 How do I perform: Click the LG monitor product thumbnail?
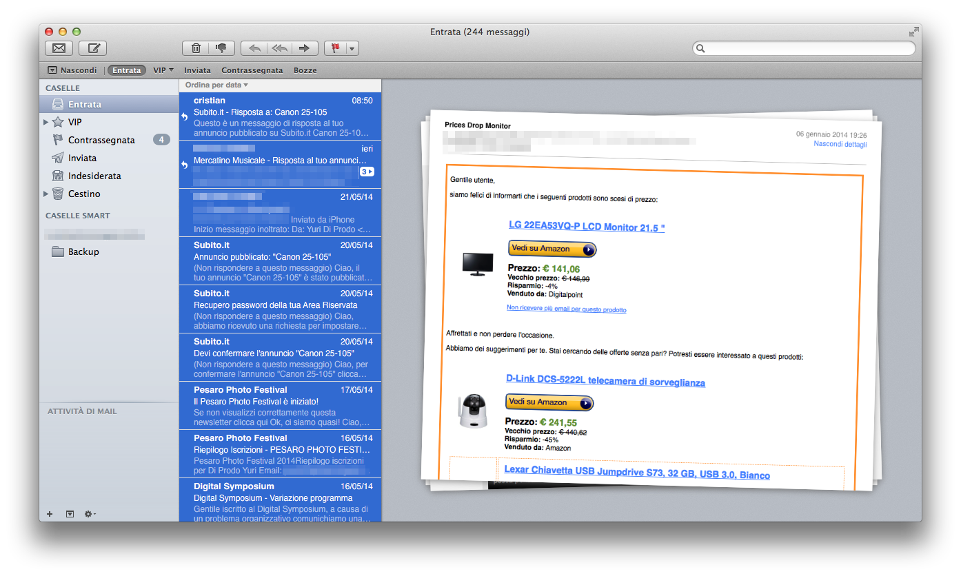[x=478, y=265]
